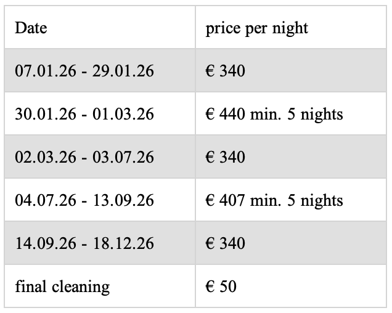Select the € 340 price beside 02.03.26 - 03.07.26
This screenshot has height=313, width=392.
[x=225, y=157]
